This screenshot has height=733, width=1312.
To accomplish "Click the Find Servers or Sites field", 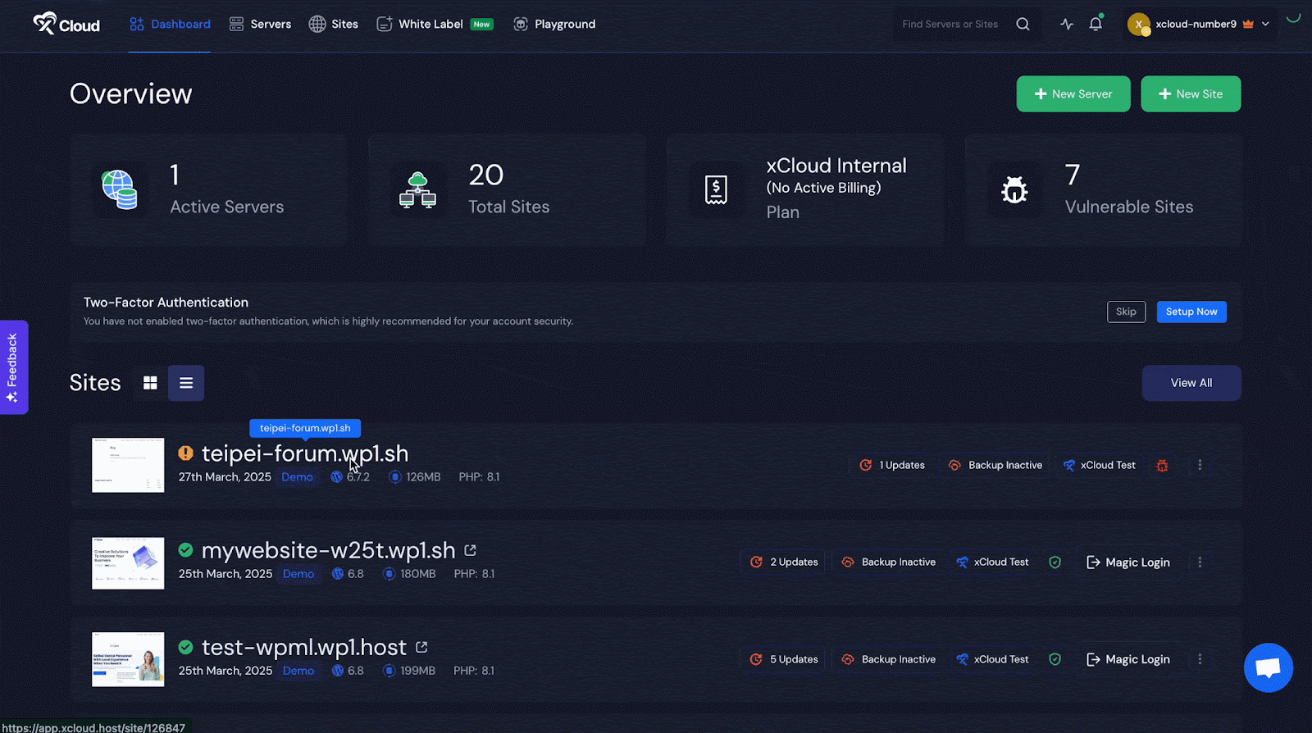I will point(951,24).
